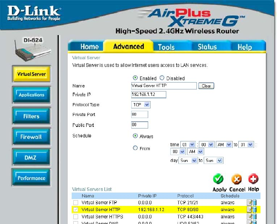
Task: Click the DI-624 router image
Action: (33, 50)
